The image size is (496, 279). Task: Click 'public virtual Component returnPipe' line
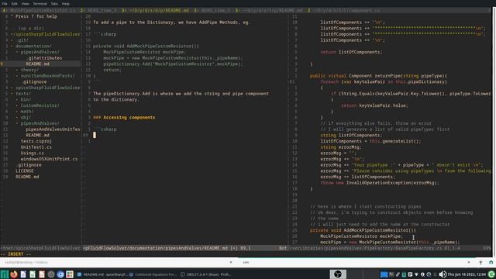378,76
